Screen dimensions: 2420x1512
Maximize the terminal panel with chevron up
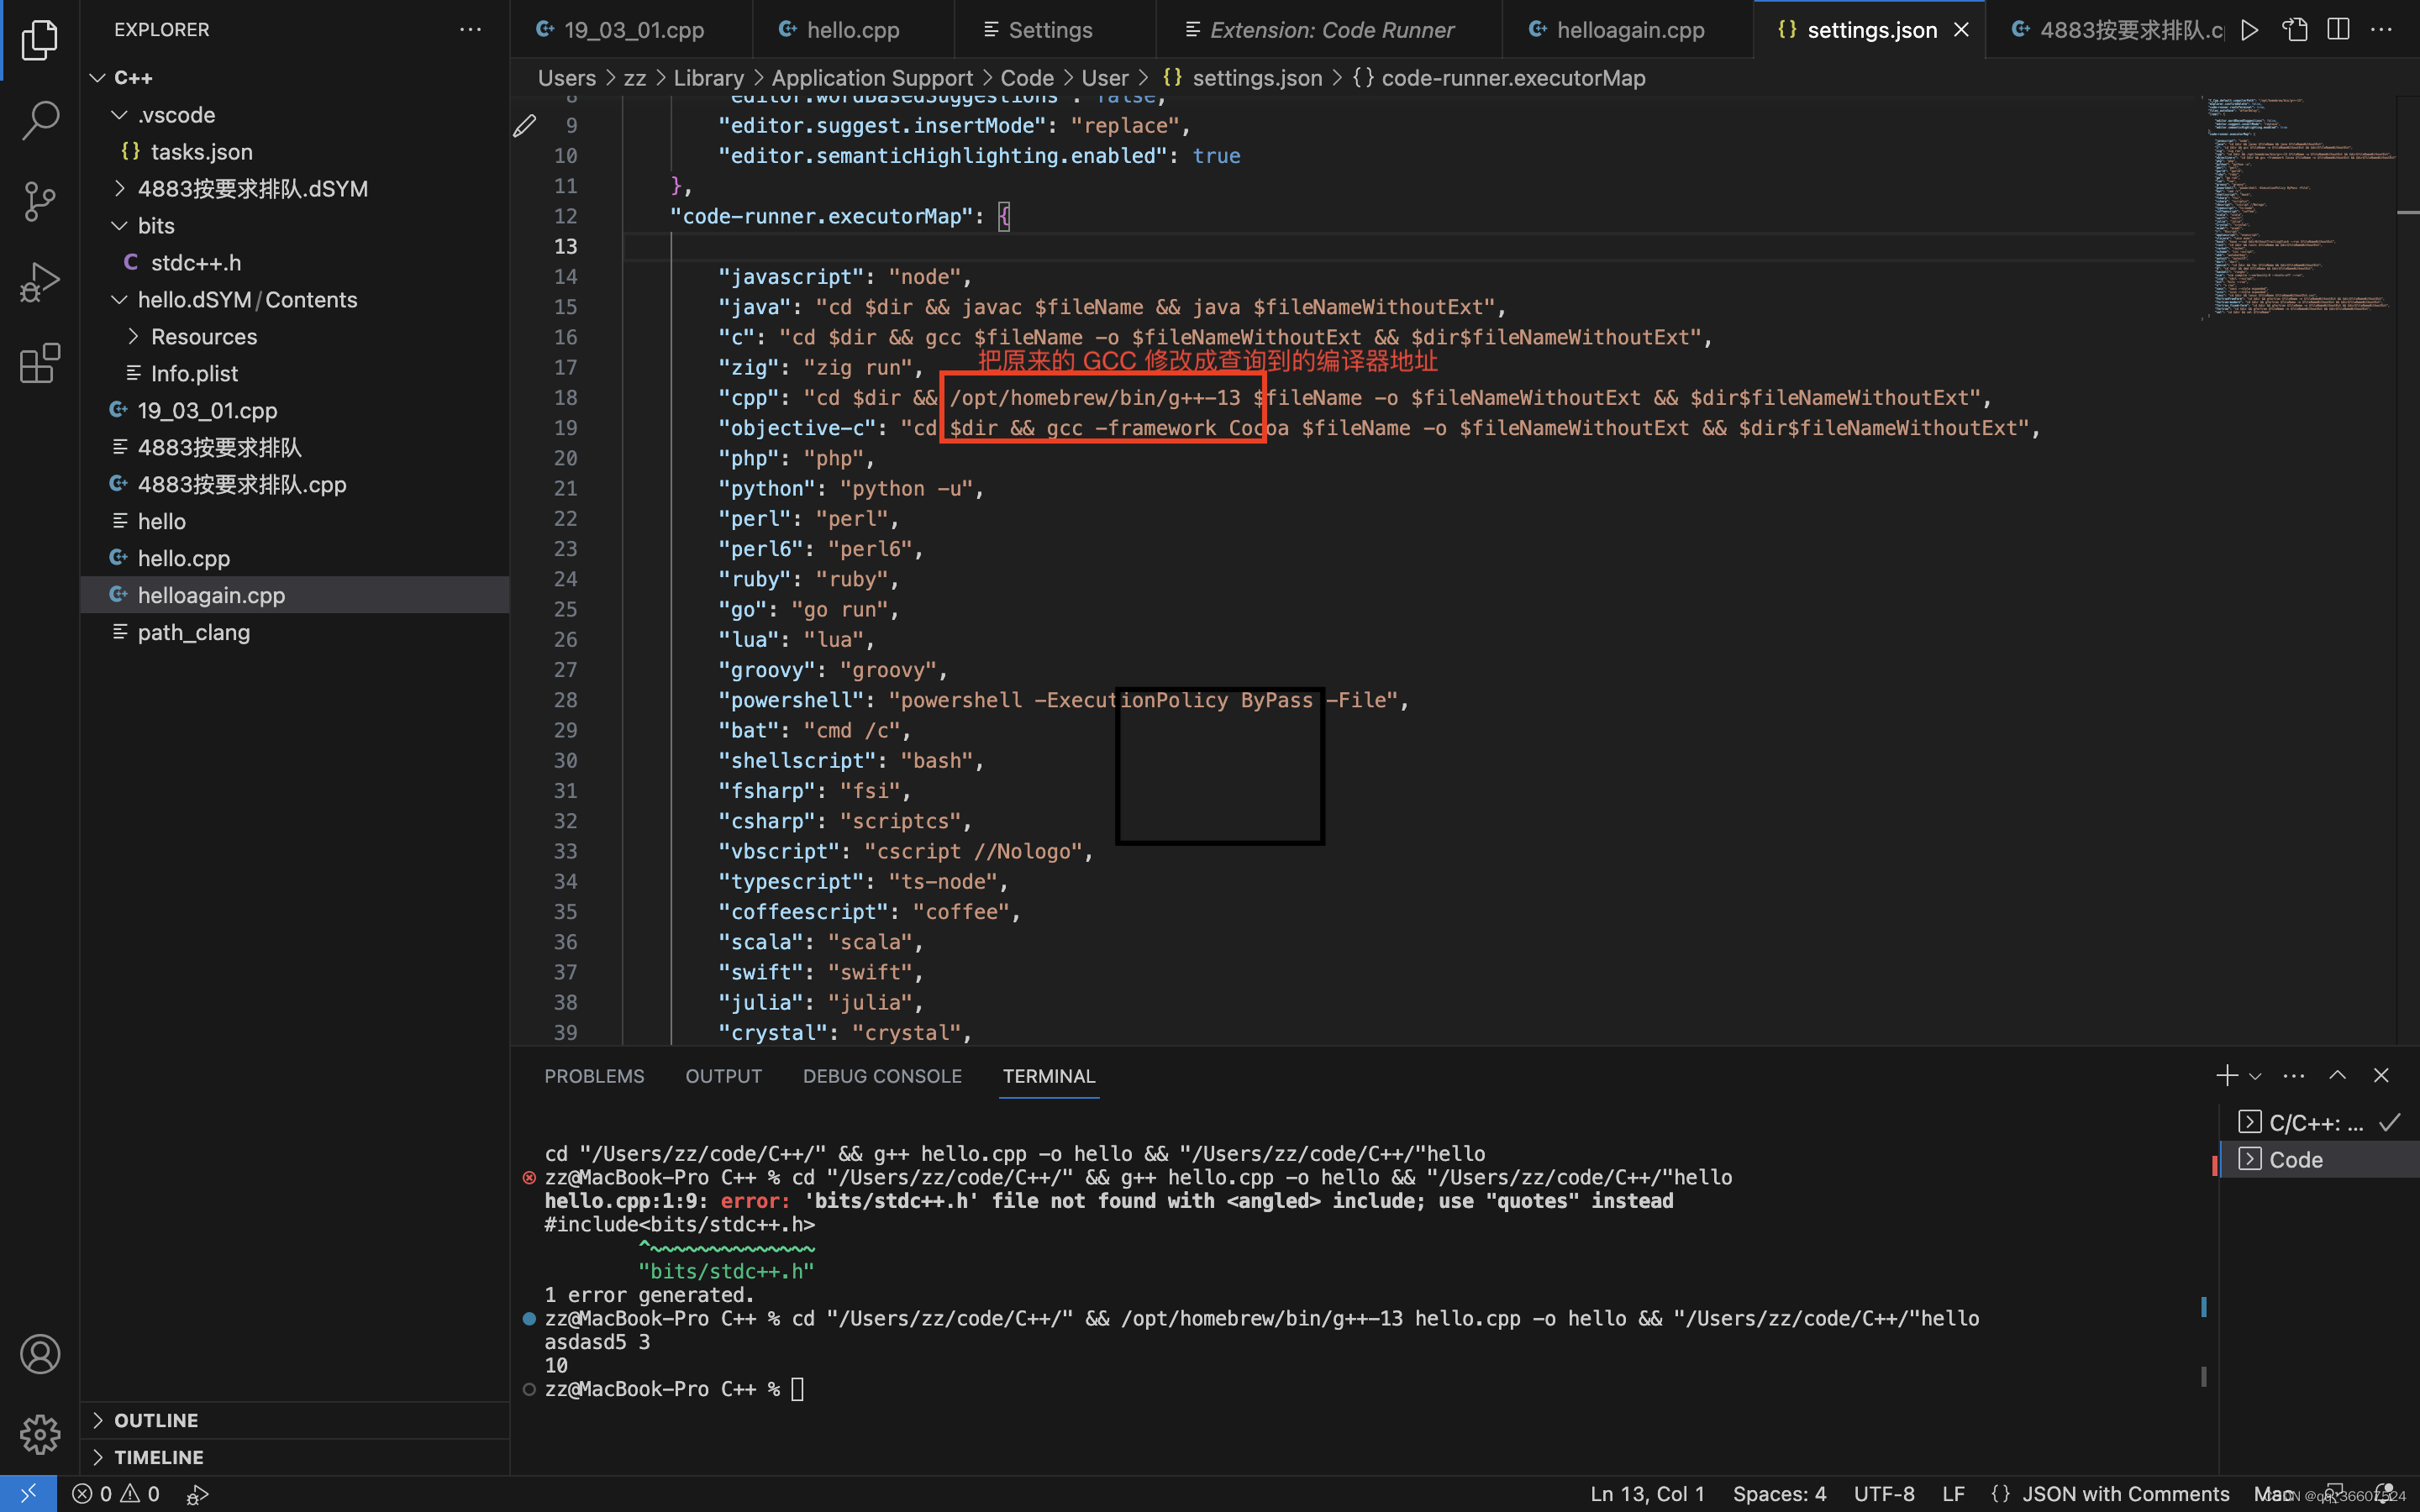2338,1076
